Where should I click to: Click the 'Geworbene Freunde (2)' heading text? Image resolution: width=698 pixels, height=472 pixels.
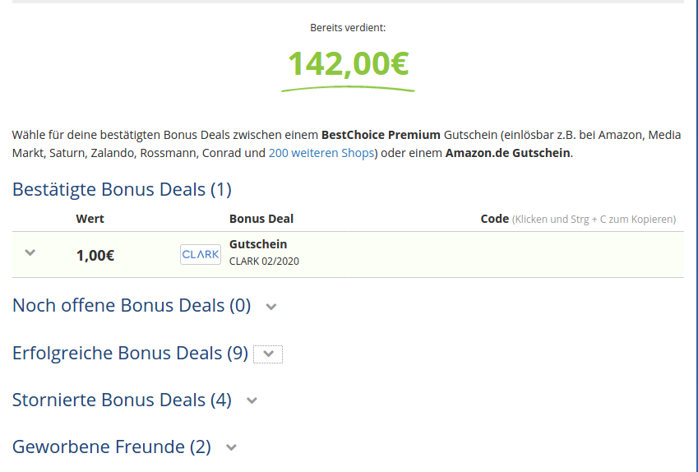point(112,447)
